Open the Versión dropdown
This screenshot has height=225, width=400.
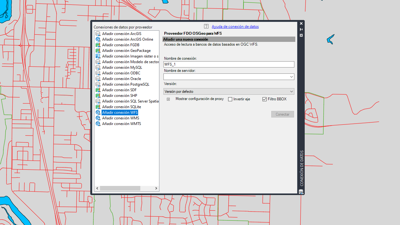click(x=291, y=91)
